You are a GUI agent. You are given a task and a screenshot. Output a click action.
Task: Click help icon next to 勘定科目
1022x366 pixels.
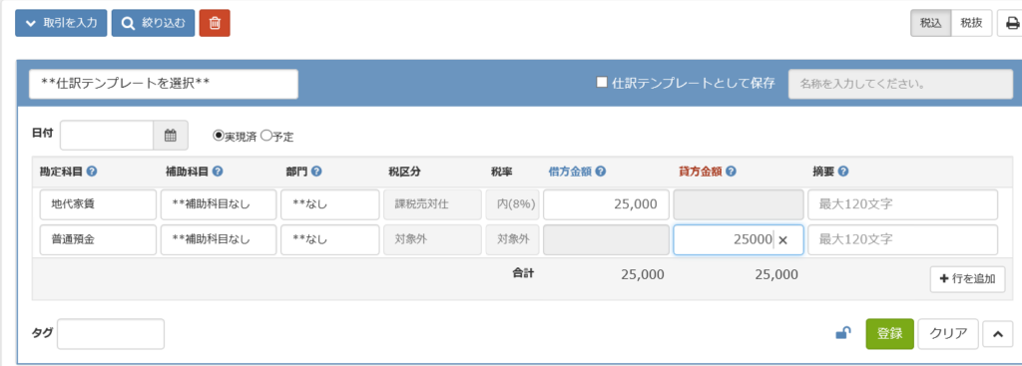[x=92, y=172]
